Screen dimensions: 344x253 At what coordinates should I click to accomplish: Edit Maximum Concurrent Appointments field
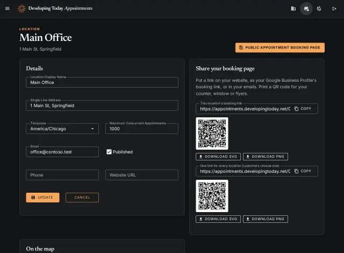tap(142, 129)
